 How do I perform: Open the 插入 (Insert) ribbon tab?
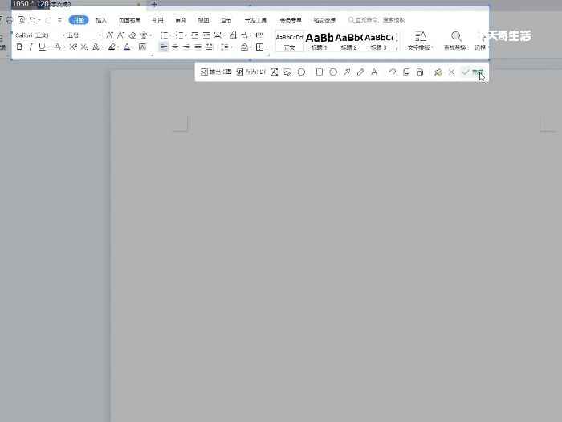coord(101,20)
